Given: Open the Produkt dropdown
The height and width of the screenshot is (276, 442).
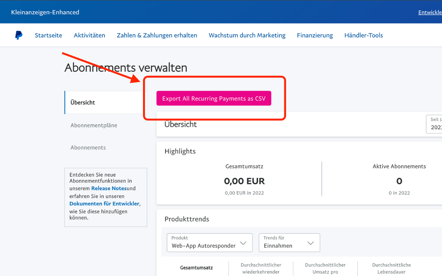Looking at the screenshot, I should pos(209,243).
